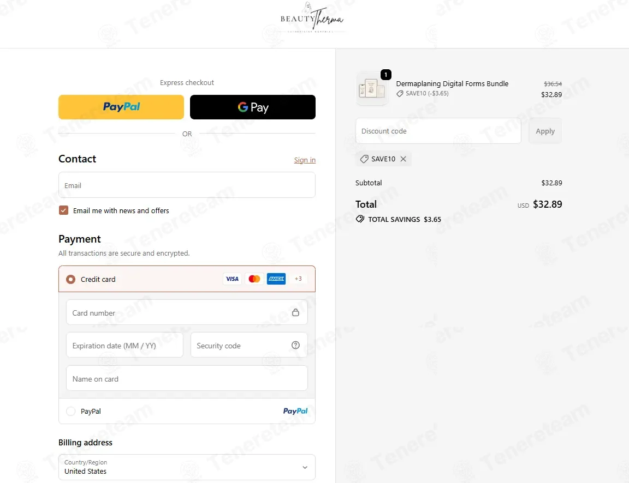The width and height of the screenshot is (629, 483).
Task: Show the +3 more card brands
Action: (298, 279)
